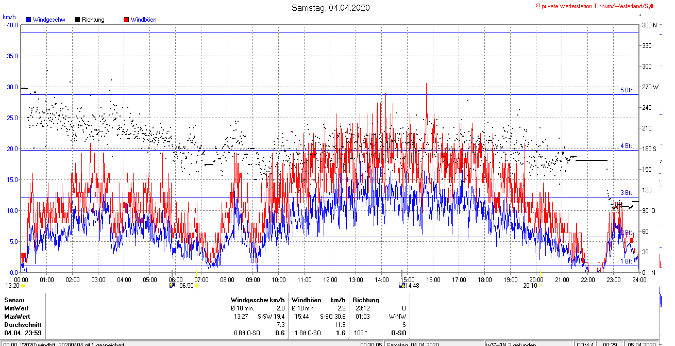Click the moon phase icon below 06:00
The width and height of the screenshot is (675, 346).
(173, 285)
